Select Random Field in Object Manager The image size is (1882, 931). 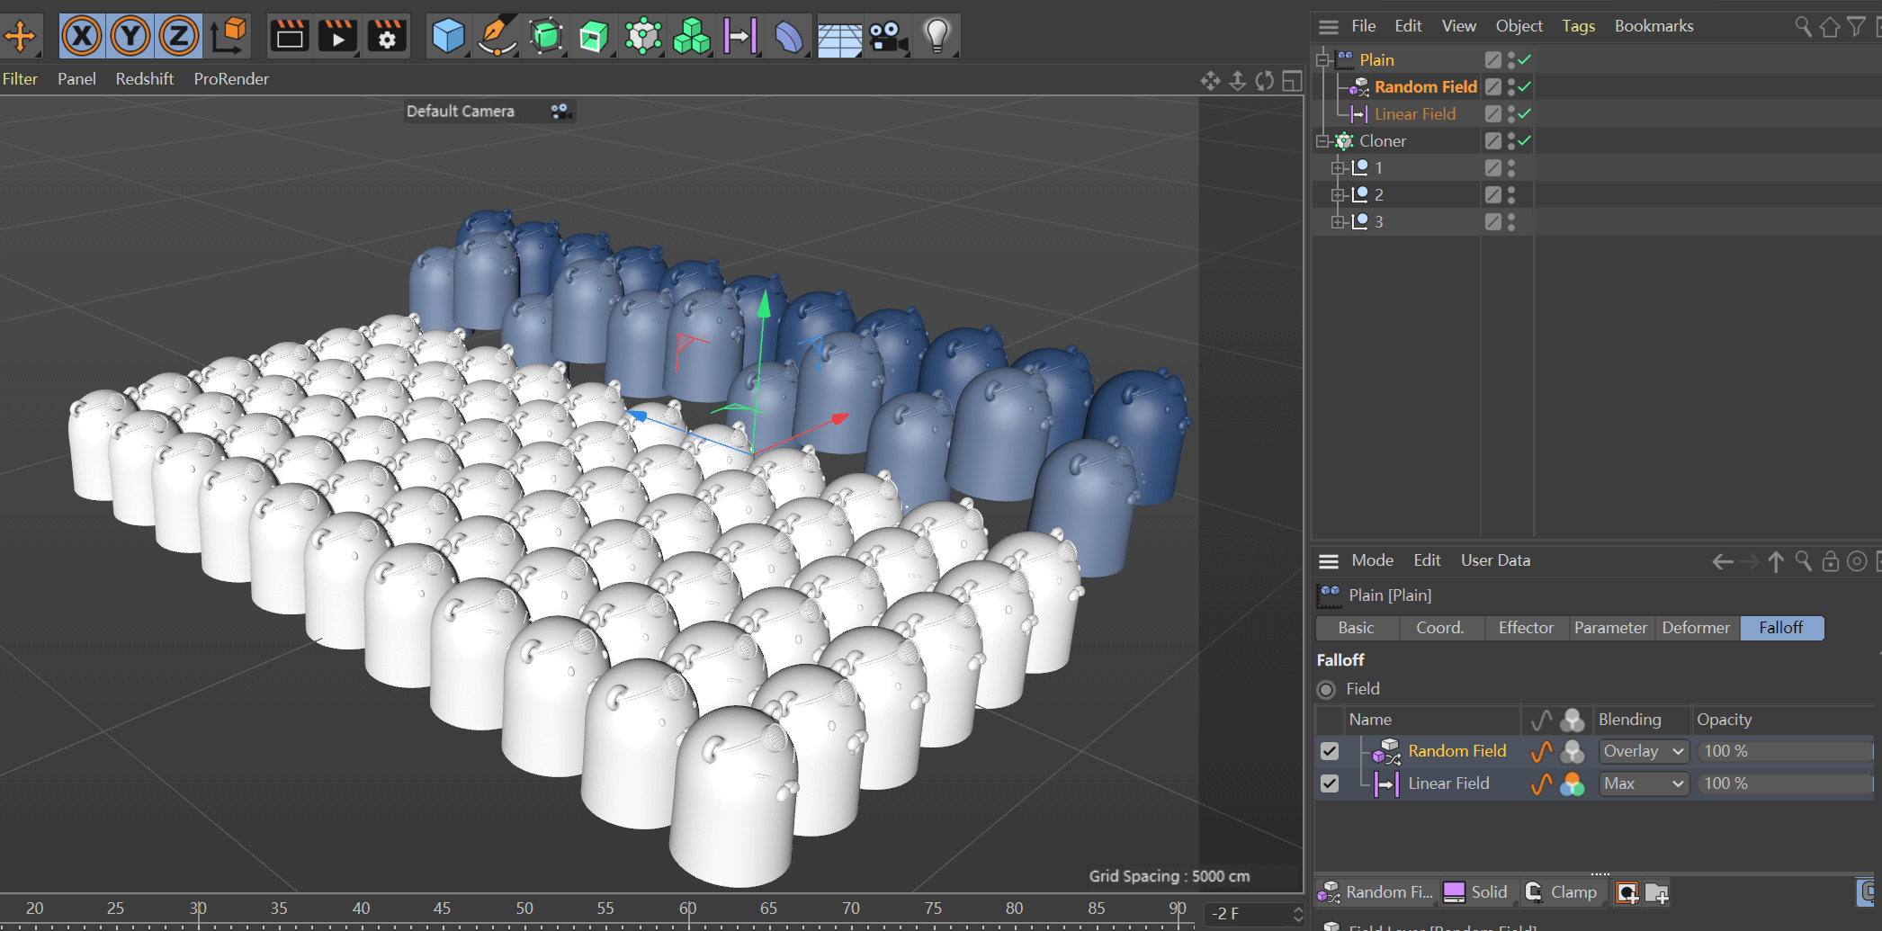(x=1425, y=86)
